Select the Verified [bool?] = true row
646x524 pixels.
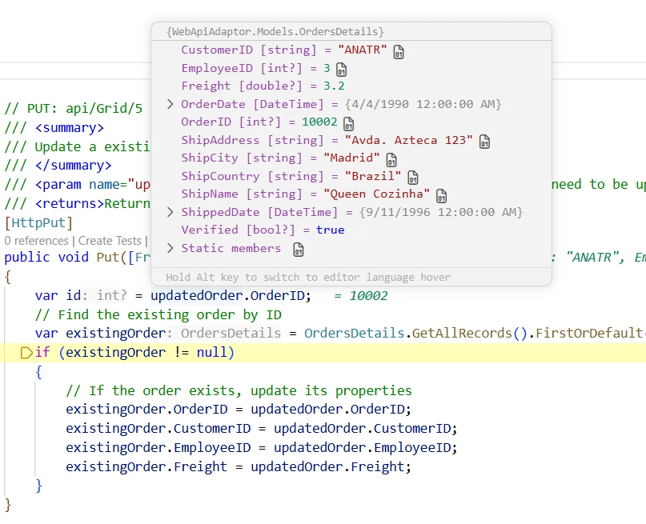(263, 230)
